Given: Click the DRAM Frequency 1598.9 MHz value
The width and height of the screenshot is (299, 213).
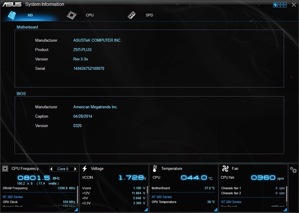Looking at the screenshot, I should click(67, 188).
